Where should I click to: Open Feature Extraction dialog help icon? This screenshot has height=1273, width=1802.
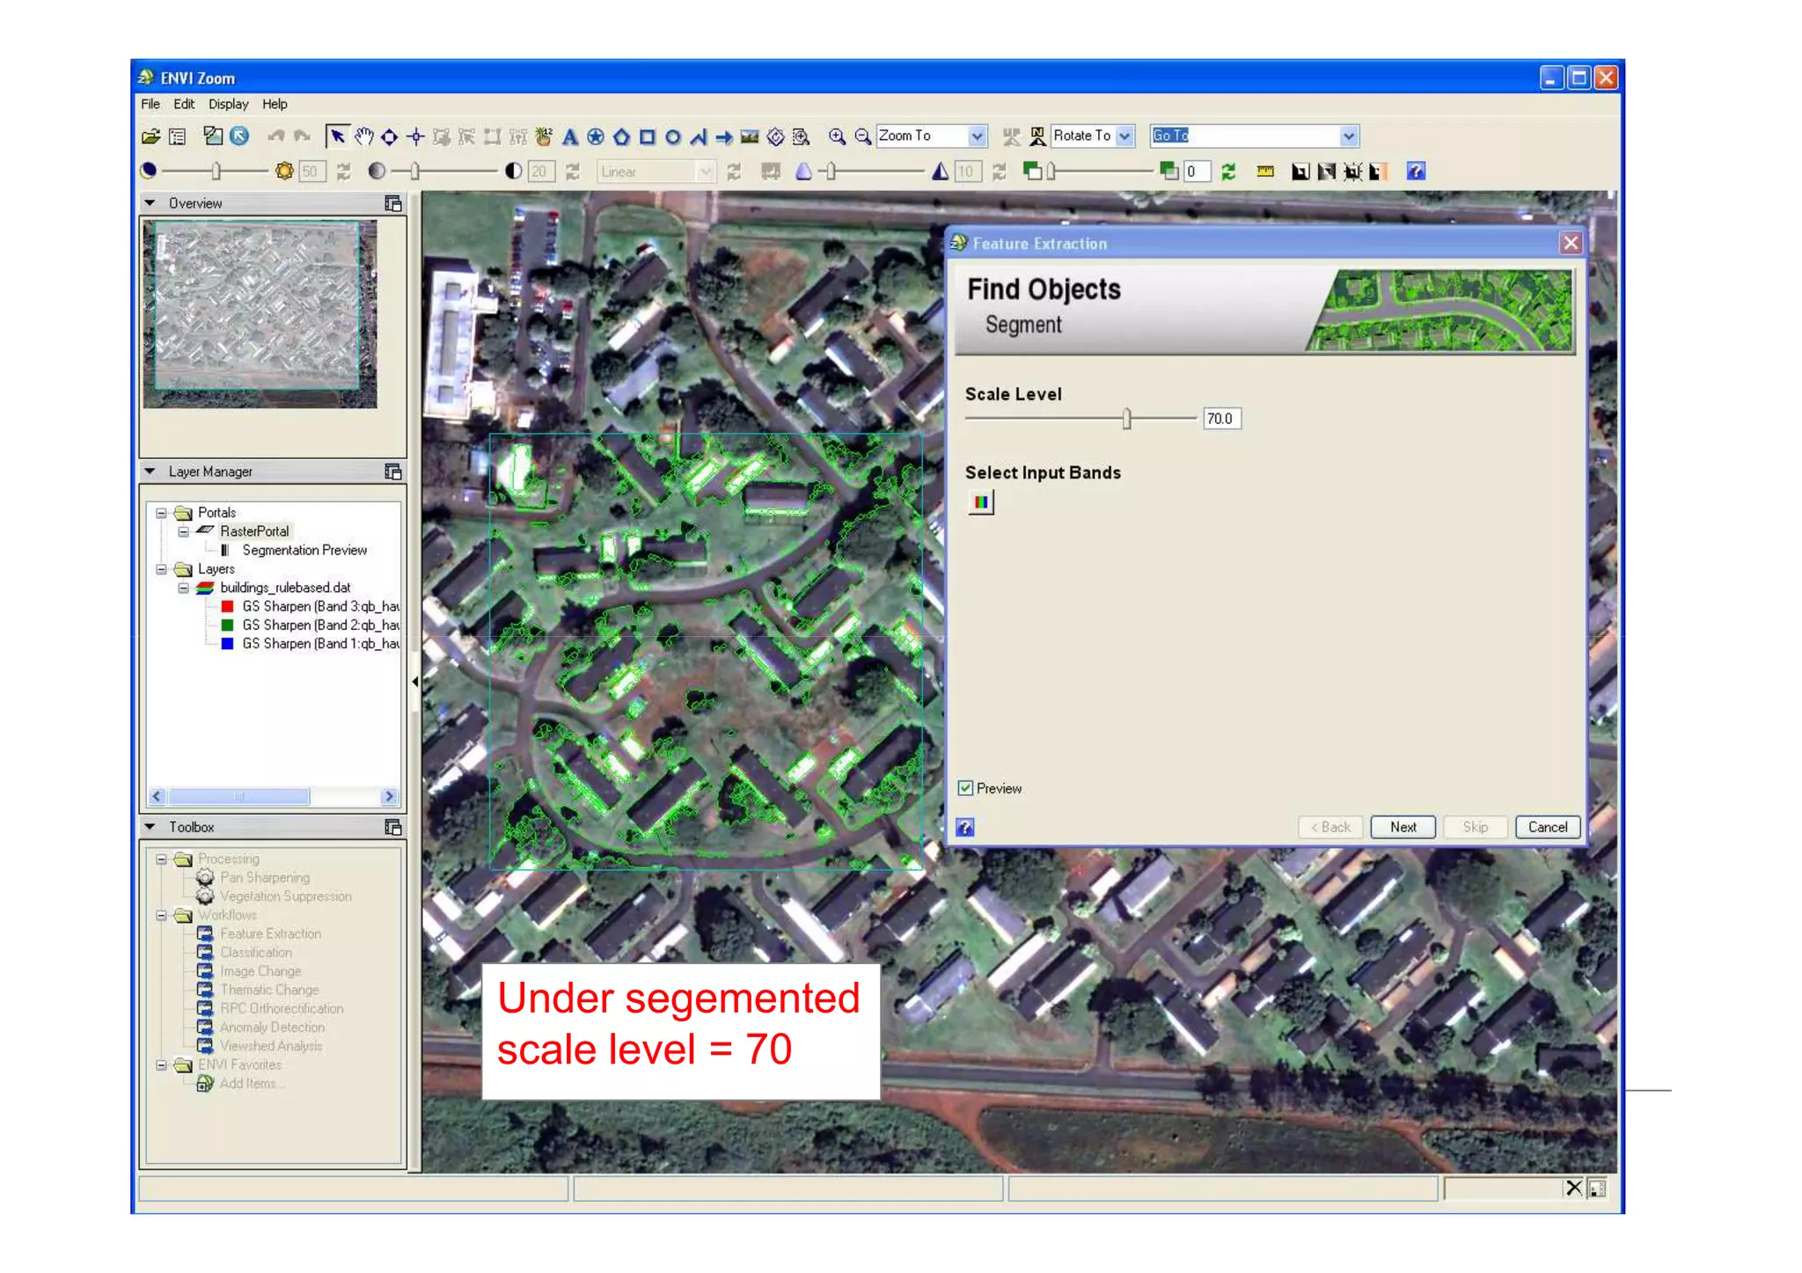point(965,827)
